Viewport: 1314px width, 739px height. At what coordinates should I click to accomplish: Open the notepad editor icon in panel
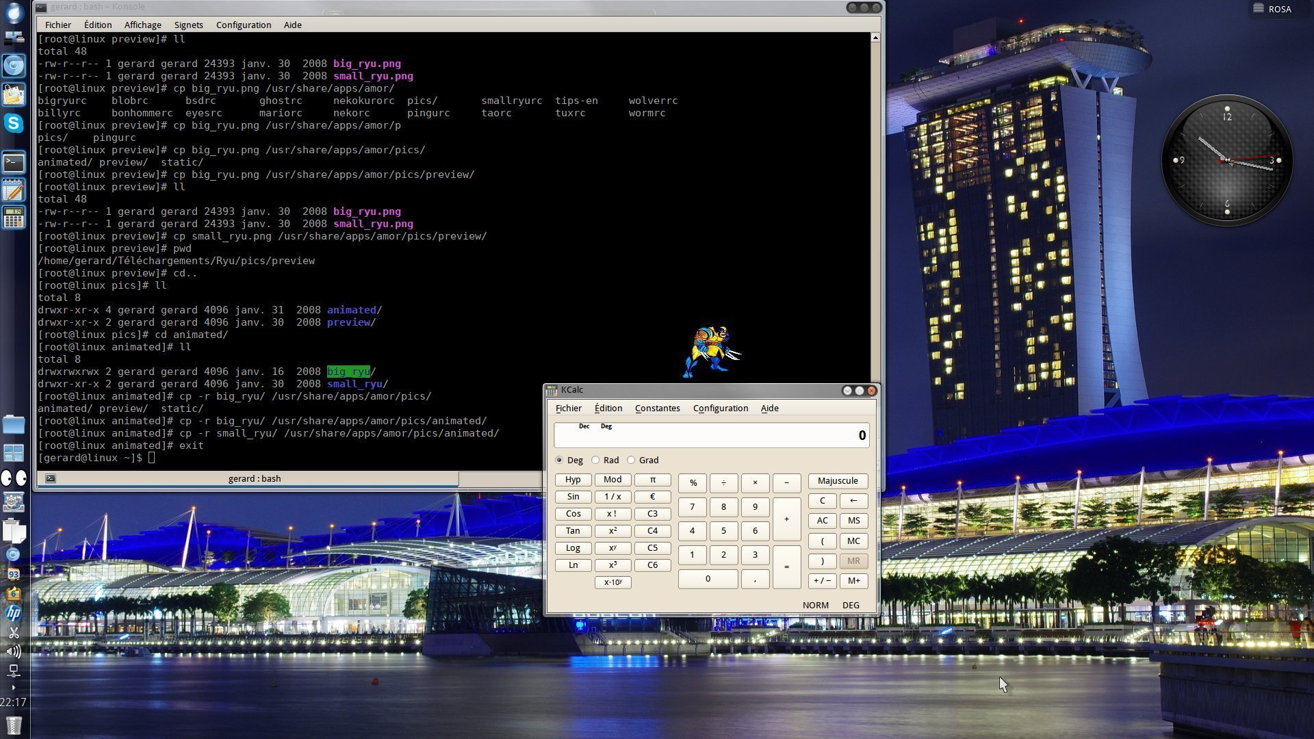click(14, 190)
